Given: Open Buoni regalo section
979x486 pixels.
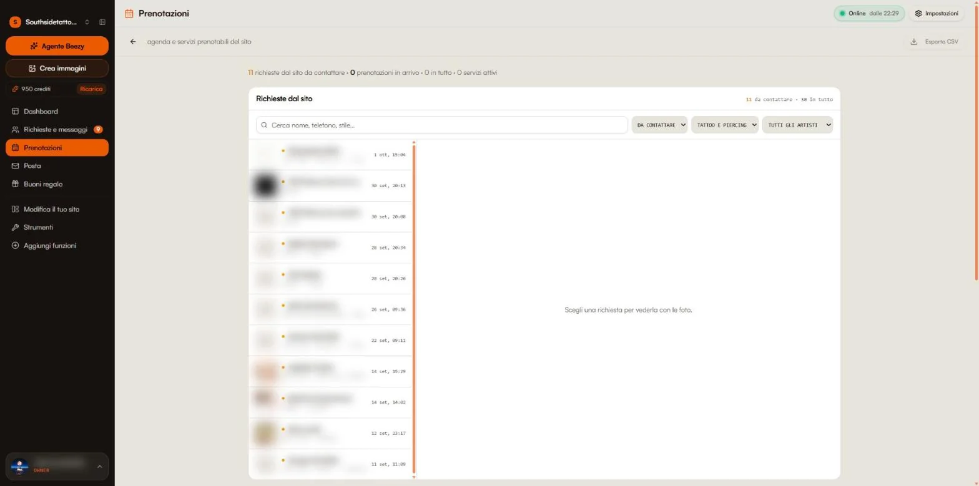Looking at the screenshot, I should pos(57,184).
